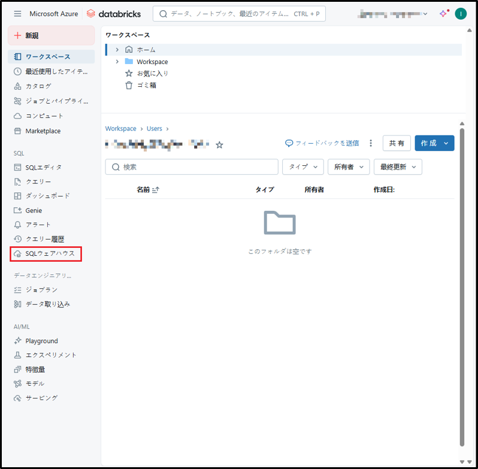
Task: Click the file list vertical scrollbar
Action: coord(462,286)
